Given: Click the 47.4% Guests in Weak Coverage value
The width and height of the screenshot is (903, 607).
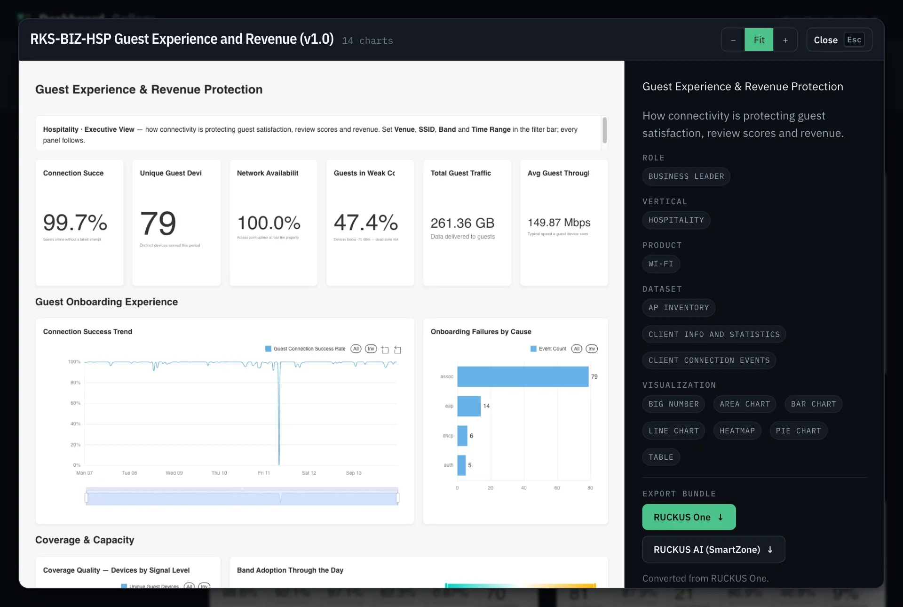Looking at the screenshot, I should coord(366,223).
